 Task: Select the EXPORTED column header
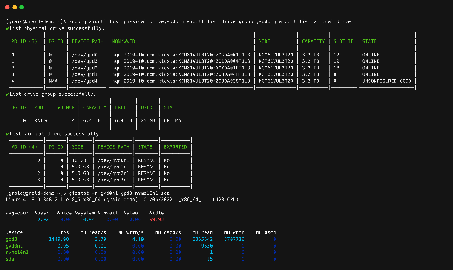point(175,146)
